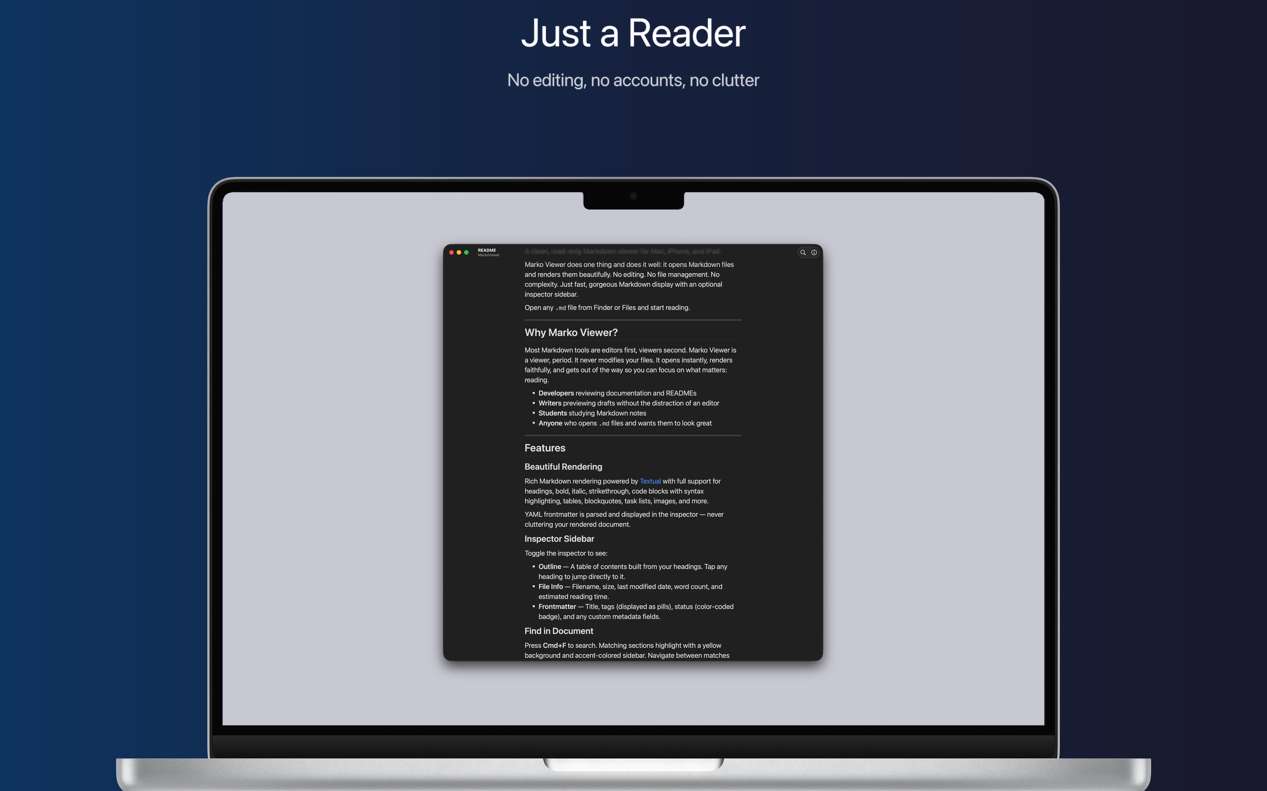1267x791 pixels.
Task: Click the 'Marko Viewer does one thing' paragraph
Action: [x=630, y=279]
